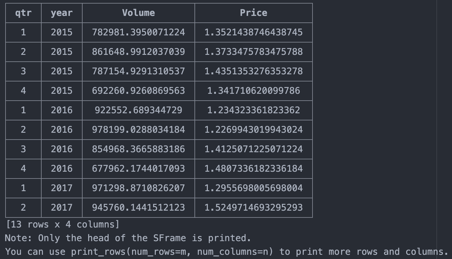
Task: Click the qtr column header
Action: (23, 13)
